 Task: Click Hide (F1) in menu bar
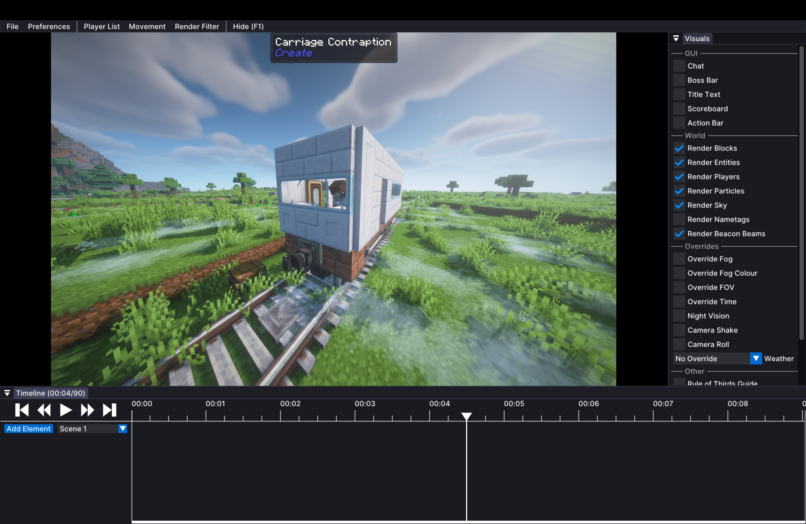pos(248,26)
